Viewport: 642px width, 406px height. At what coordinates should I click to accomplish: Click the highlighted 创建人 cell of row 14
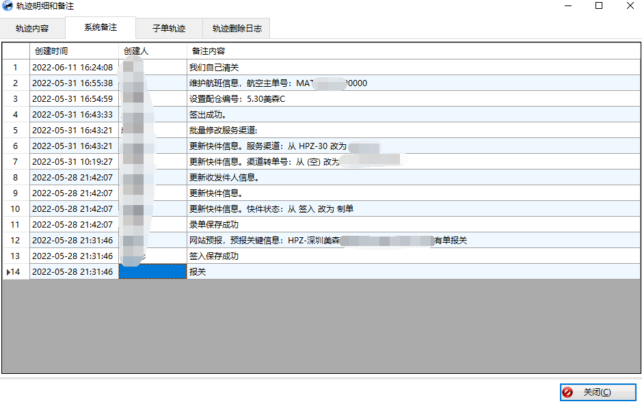[152, 271]
